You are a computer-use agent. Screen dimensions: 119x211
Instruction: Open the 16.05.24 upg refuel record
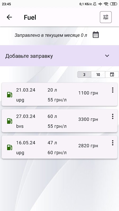[x=59, y=147]
